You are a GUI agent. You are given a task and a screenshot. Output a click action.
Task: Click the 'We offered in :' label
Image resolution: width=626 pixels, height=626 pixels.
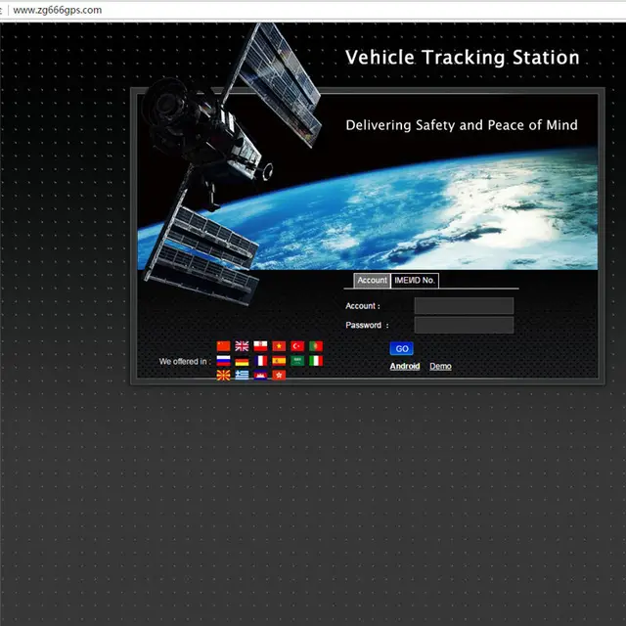coord(185,361)
